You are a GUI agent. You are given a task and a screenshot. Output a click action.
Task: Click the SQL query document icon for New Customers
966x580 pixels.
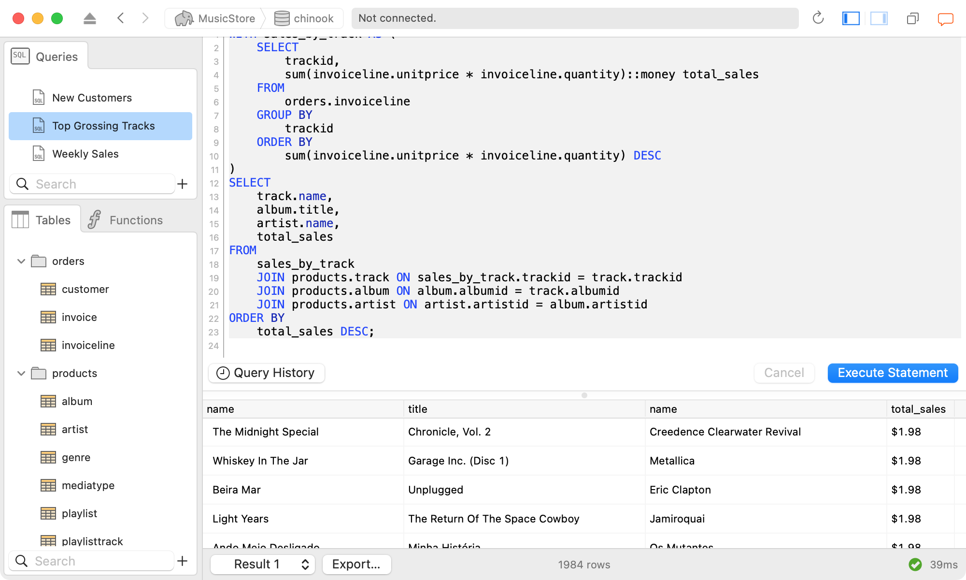(39, 97)
